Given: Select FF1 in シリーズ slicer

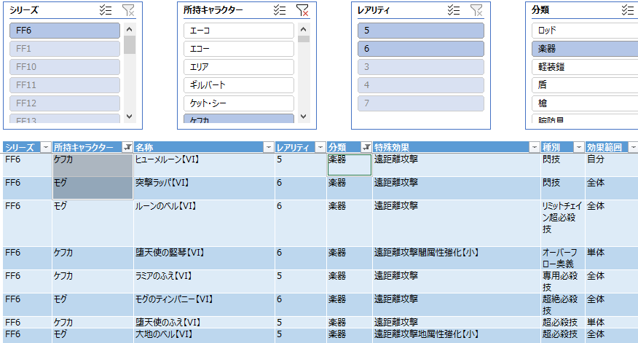Looking at the screenshot, I should tap(65, 49).
